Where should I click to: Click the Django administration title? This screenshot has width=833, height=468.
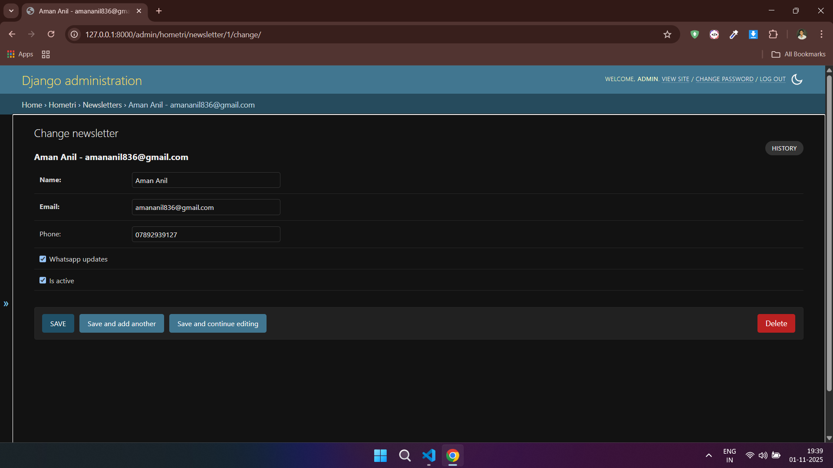82,81
